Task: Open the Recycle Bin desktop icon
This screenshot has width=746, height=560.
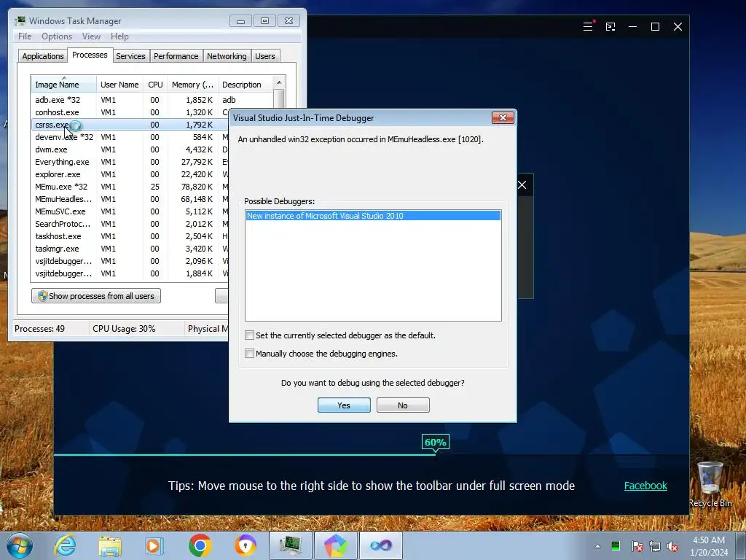Action: 710,483
